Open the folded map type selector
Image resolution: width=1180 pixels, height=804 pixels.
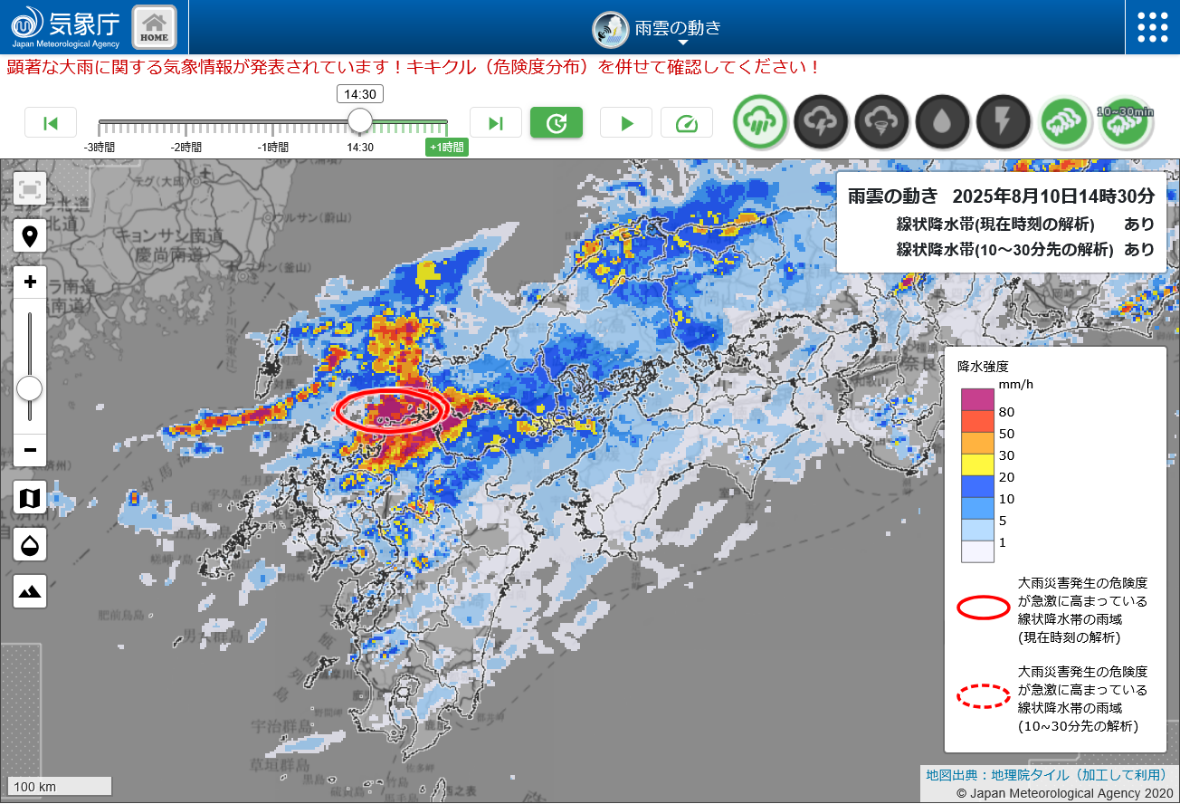[x=30, y=498]
